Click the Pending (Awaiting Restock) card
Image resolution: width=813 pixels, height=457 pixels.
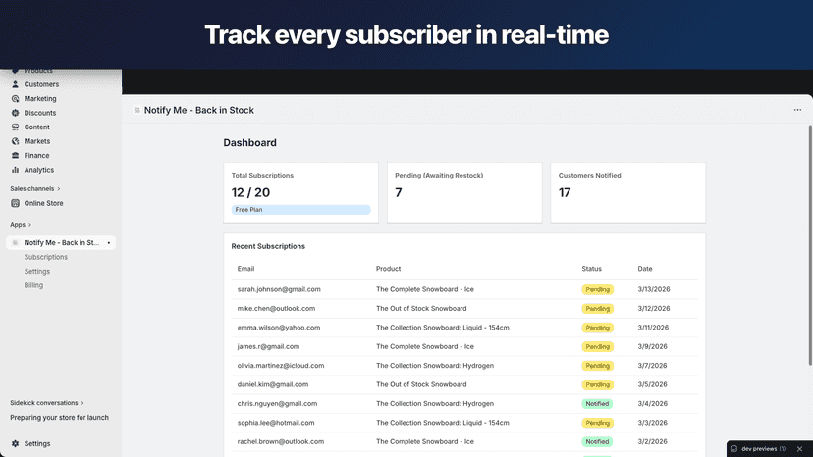click(464, 193)
